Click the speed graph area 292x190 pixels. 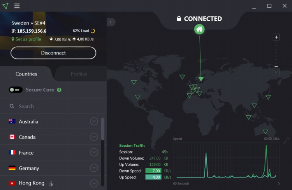[x=226, y=161]
